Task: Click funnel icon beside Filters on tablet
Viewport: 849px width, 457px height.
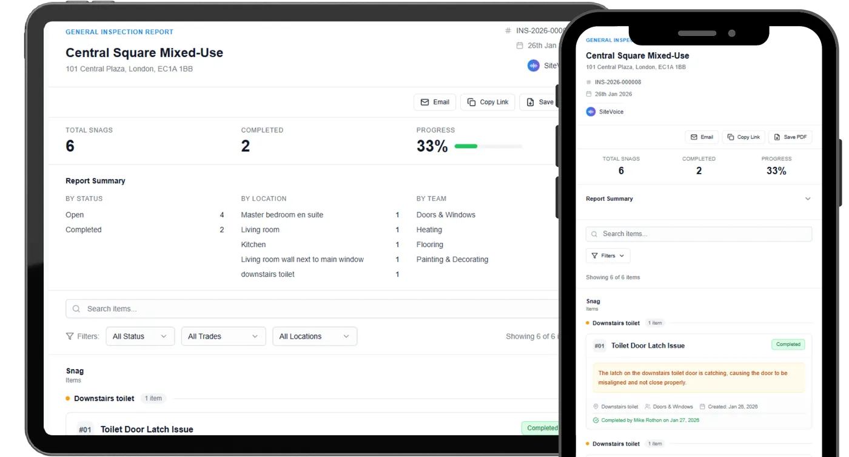Action: click(x=70, y=336)
